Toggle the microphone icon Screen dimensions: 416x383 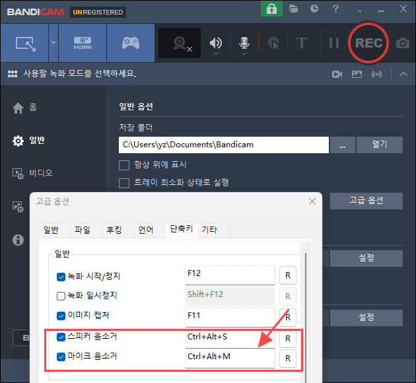coord(244,42)
